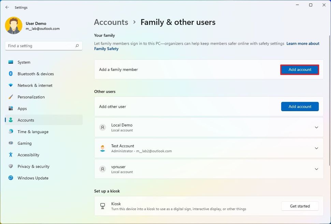Expand the Local Demo account entry
Screen dimensions: 331x224
(316, 128)
